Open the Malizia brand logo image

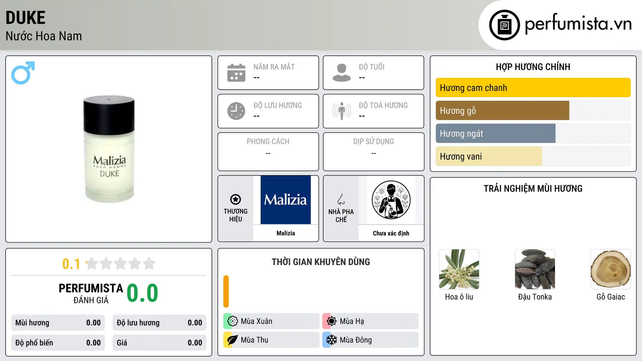[x=286, y=200]
